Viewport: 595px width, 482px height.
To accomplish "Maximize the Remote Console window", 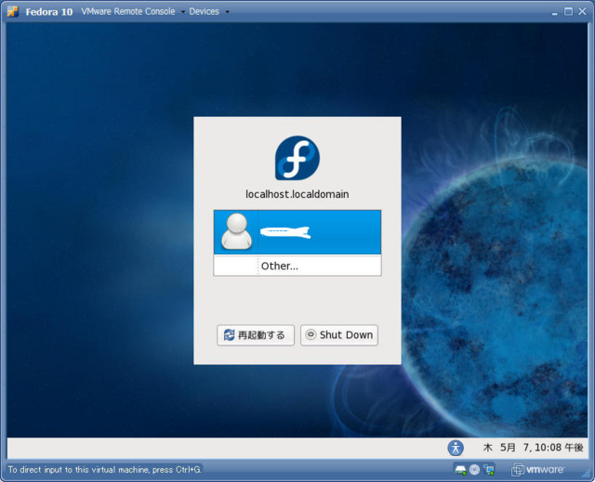I will pos(568,11).
